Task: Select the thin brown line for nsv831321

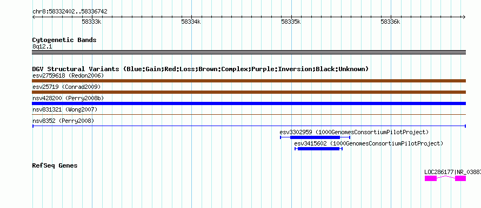Action: pyautogui.click(x=249, y=114)
